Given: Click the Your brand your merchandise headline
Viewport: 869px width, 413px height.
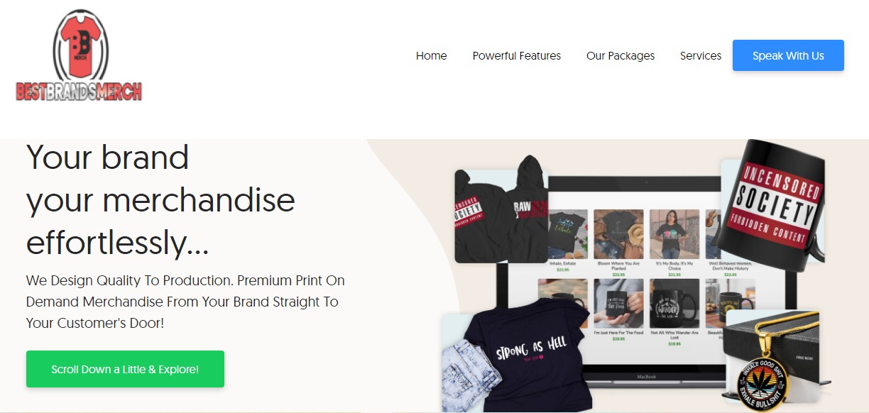Looking at the screenshot, I should 160,200.
